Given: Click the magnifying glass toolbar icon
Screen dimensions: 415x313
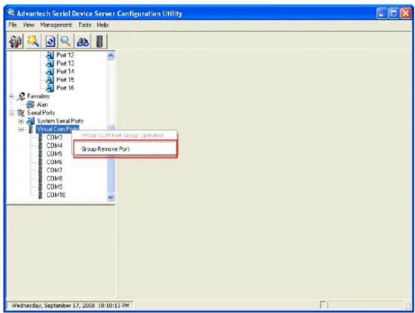Looking at the screenshot, I should 65,42.
